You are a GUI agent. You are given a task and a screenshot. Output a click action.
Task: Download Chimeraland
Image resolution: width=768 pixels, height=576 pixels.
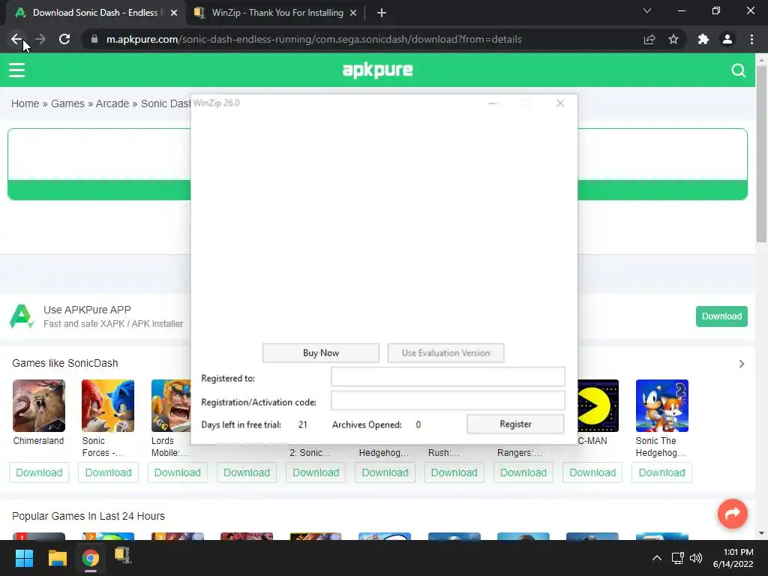39,472
